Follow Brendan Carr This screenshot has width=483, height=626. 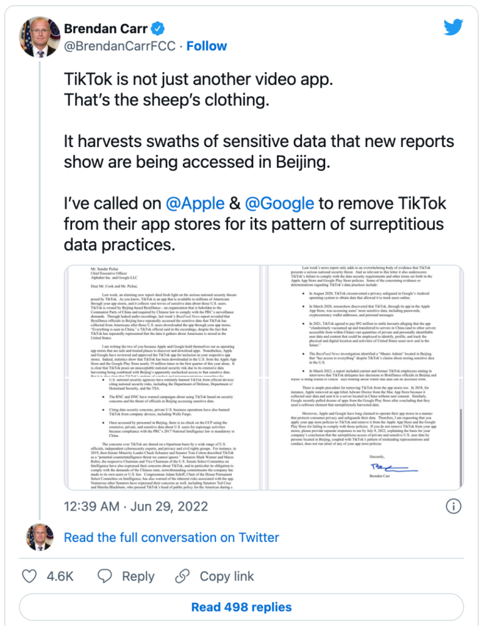click(207, 46)
